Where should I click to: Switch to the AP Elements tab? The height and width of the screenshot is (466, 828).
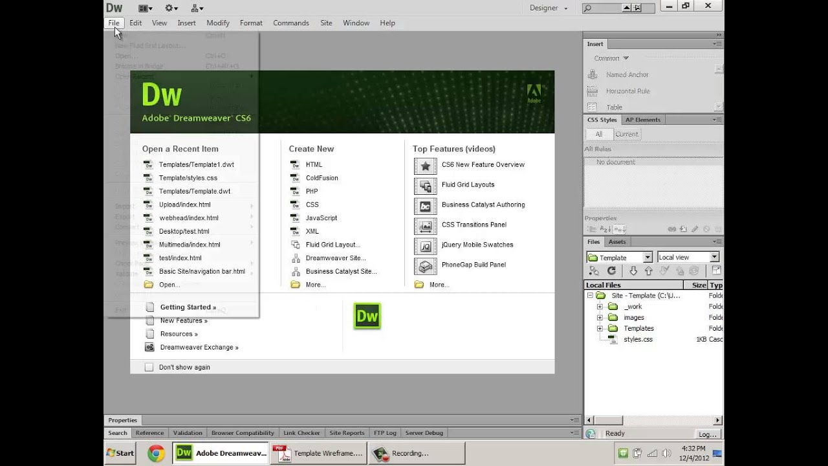pyautogui.click(x=642, y=120)
